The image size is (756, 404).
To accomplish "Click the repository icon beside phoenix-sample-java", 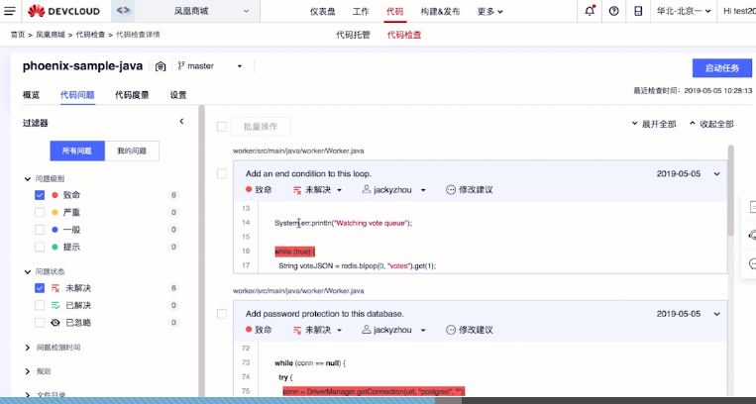I will tap(161, 66).
